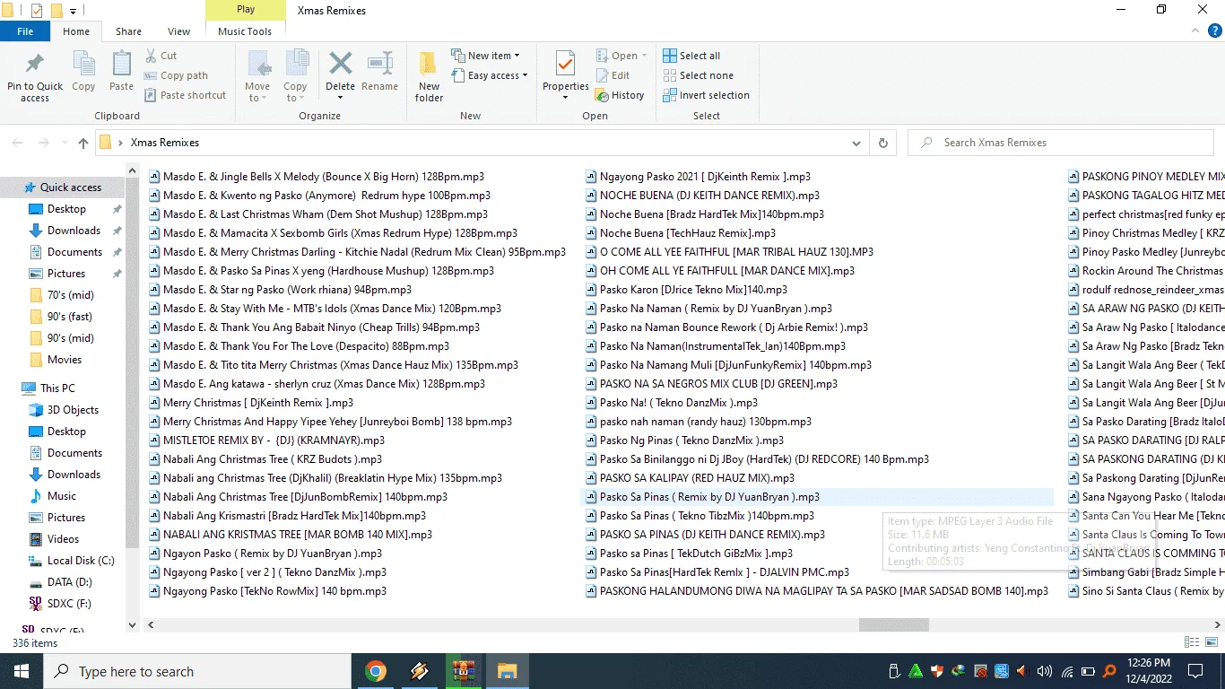Open the WinRAR icon on the taskbar

tap(463, 671)
